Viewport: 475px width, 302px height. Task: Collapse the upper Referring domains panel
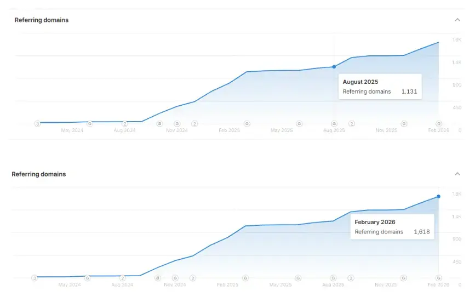coord(457,20)
